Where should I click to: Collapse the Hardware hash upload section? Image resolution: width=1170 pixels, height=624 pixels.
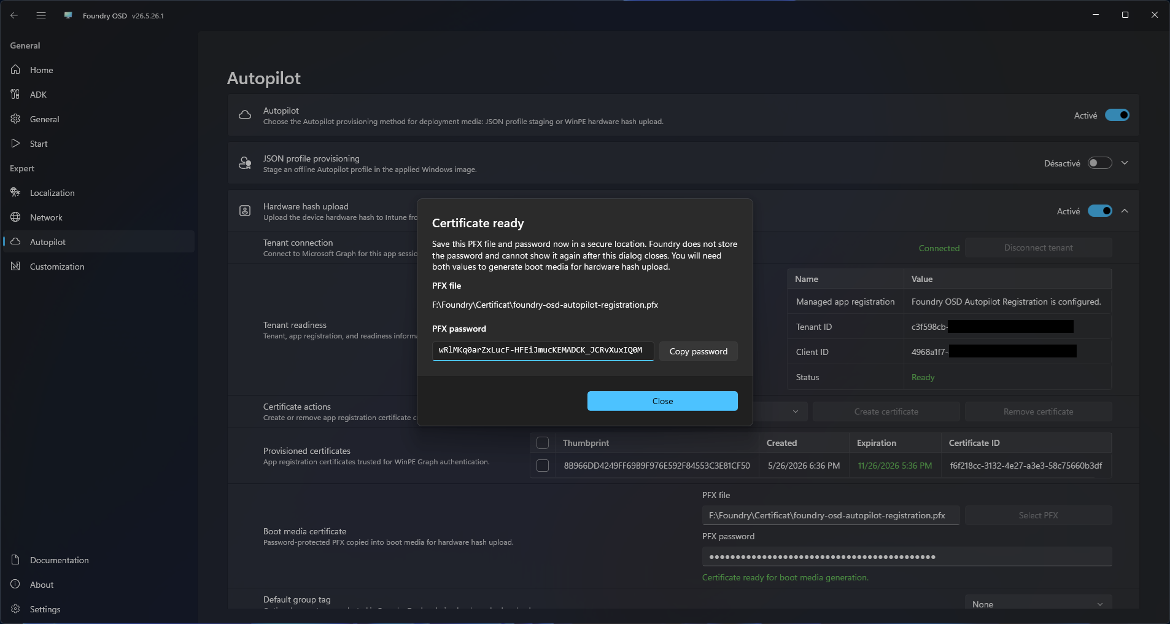1125,211
